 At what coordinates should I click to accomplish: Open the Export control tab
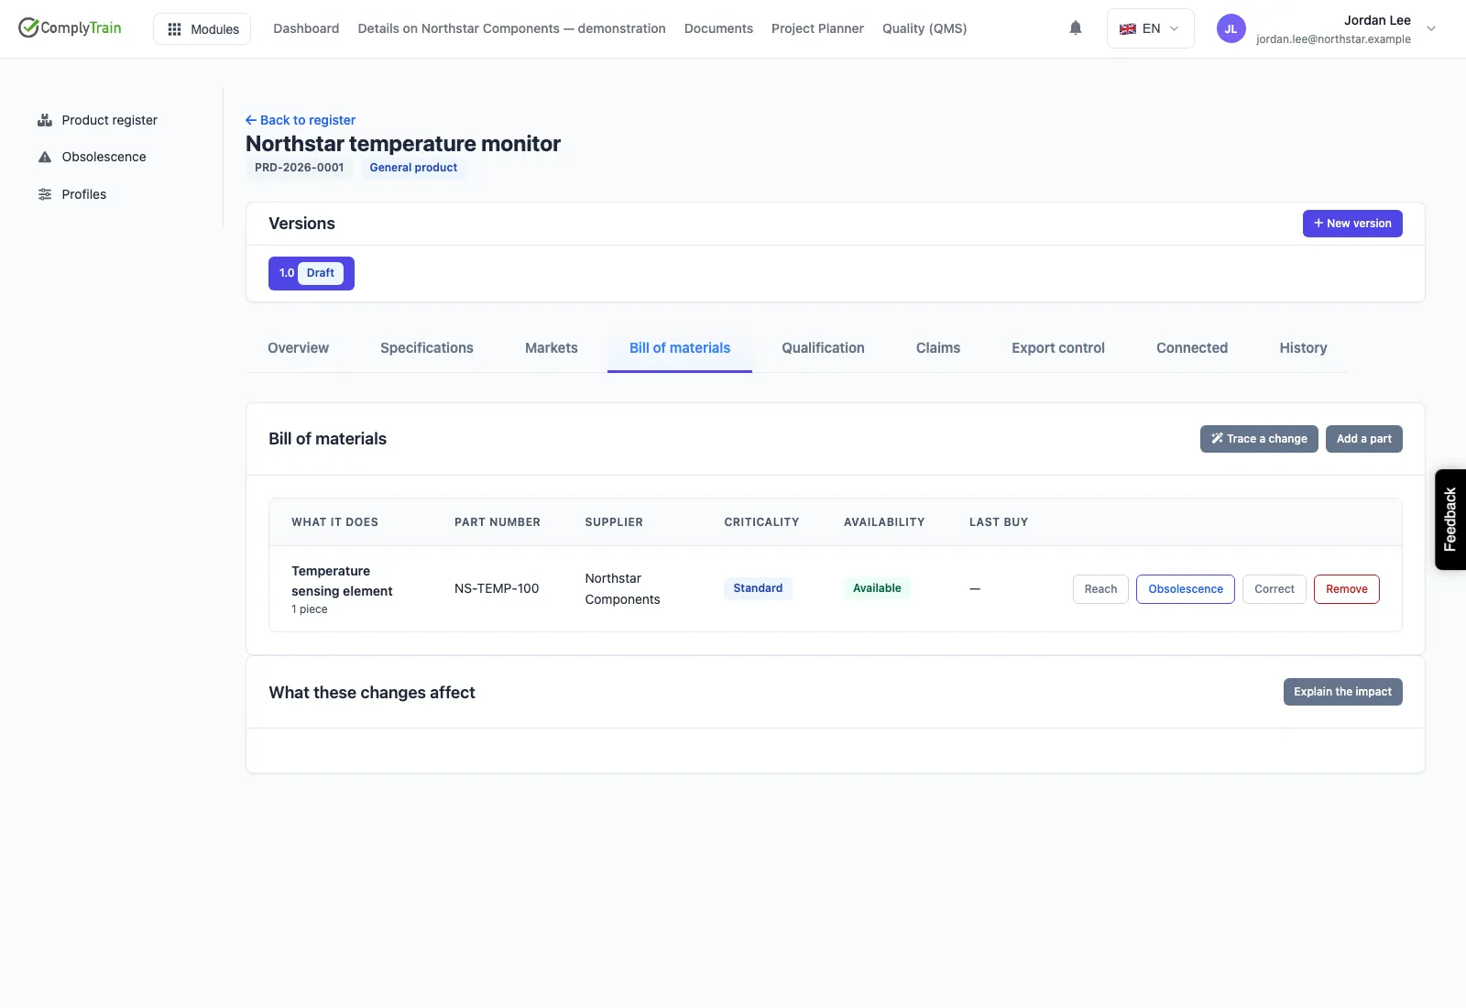pos(1058,348)
